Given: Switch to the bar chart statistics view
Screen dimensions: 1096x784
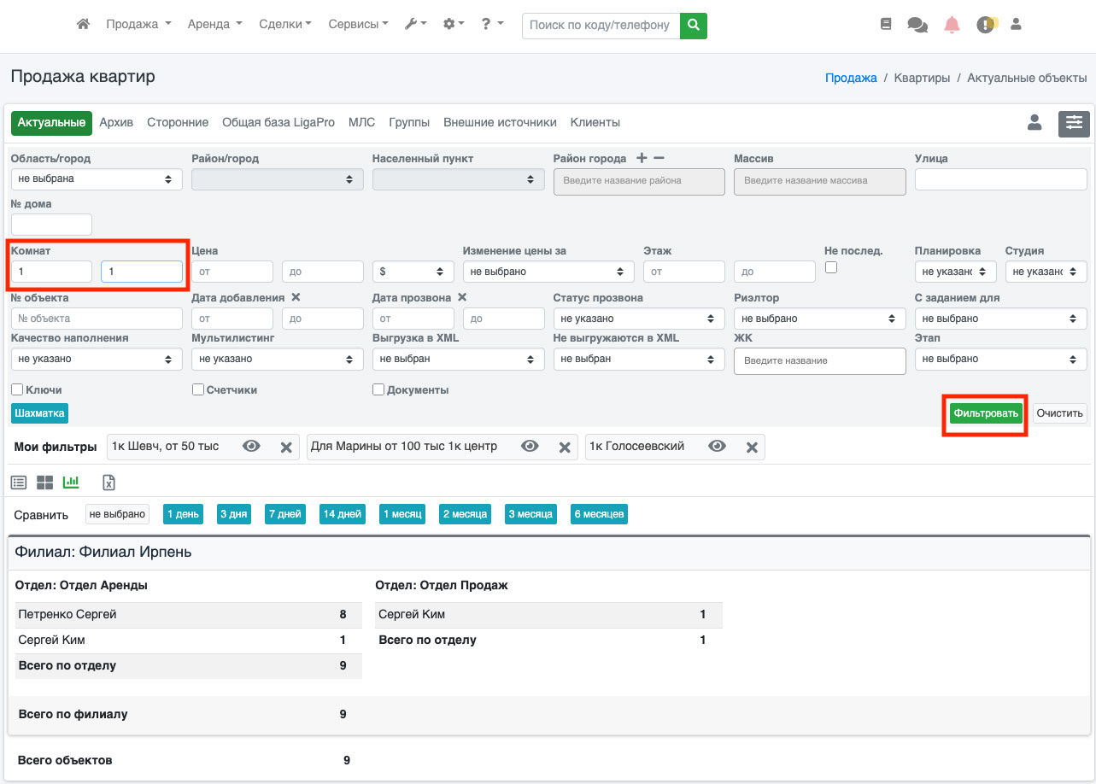Looking at the screenshot, I should pyautogui.click(x=71, y=483).
